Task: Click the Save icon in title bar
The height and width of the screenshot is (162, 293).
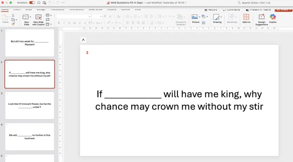Action: 44,3
